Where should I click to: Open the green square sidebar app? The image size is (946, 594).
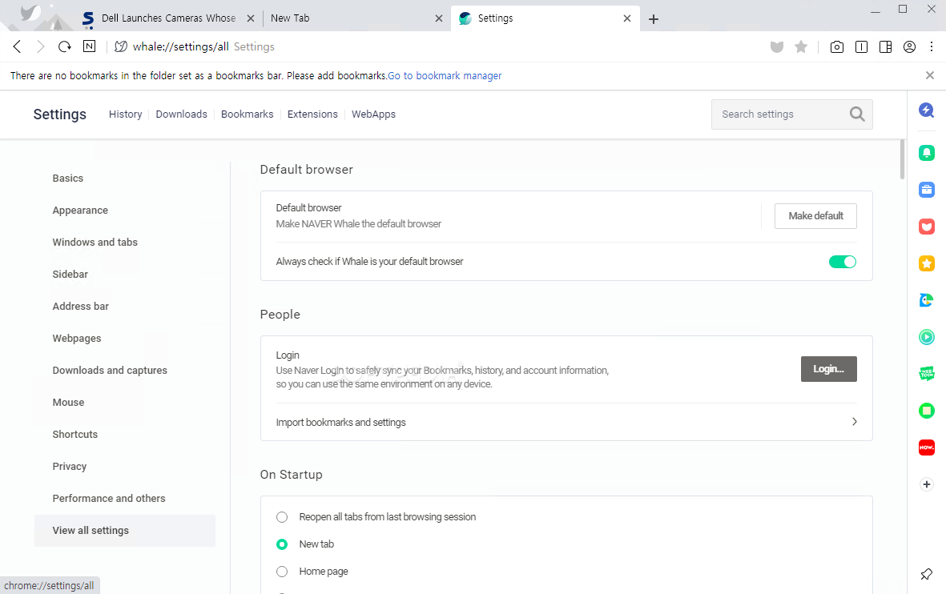pyautogui.click(x=927, y=411)
